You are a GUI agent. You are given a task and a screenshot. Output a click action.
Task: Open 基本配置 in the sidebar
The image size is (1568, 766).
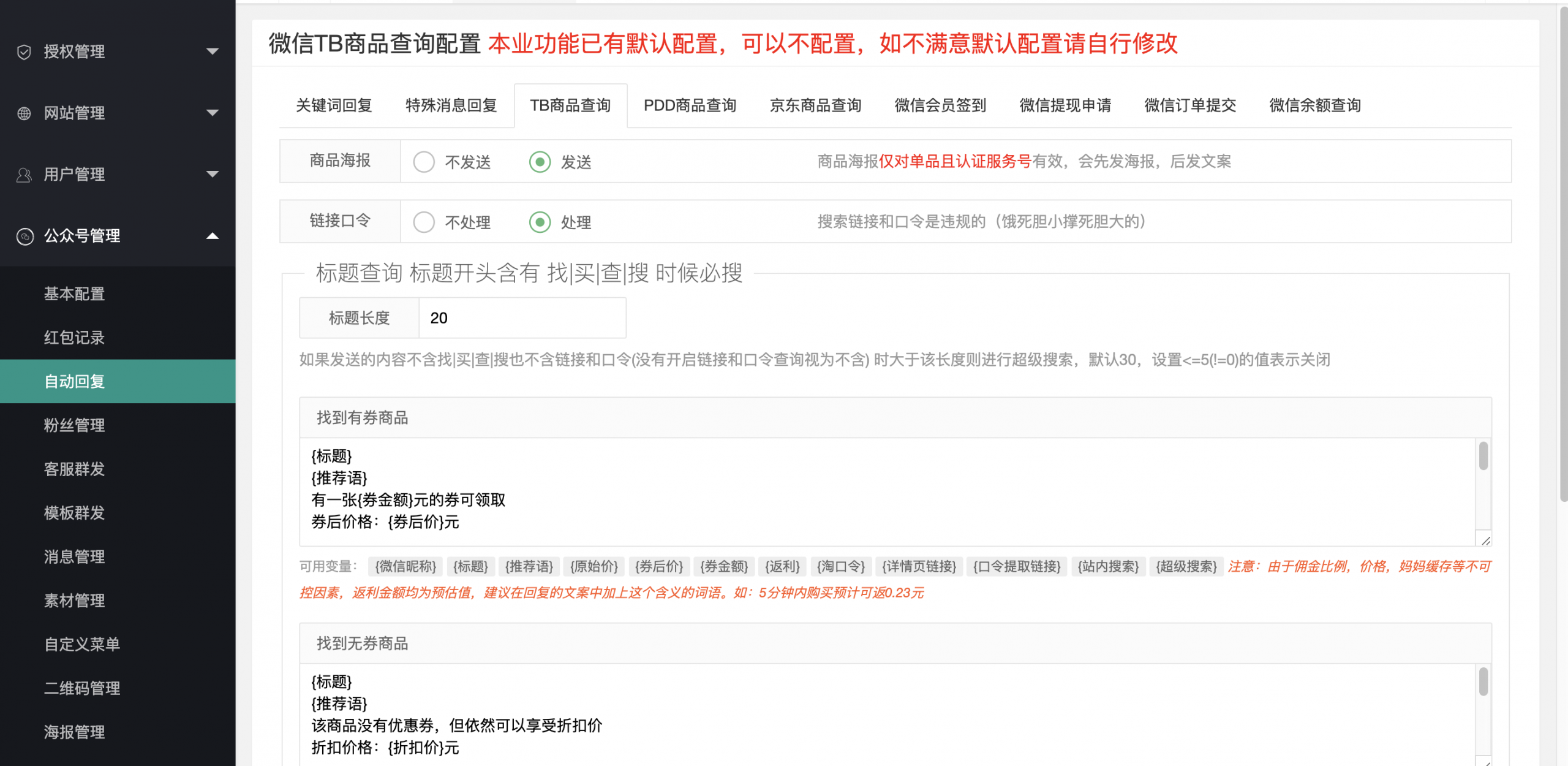pos(118,294)
